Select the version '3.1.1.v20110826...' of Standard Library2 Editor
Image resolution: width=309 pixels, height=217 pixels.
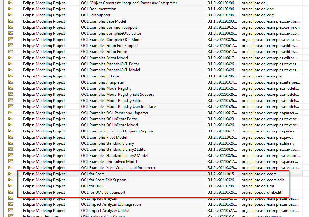pyautogui.click(x=222, y=149)
